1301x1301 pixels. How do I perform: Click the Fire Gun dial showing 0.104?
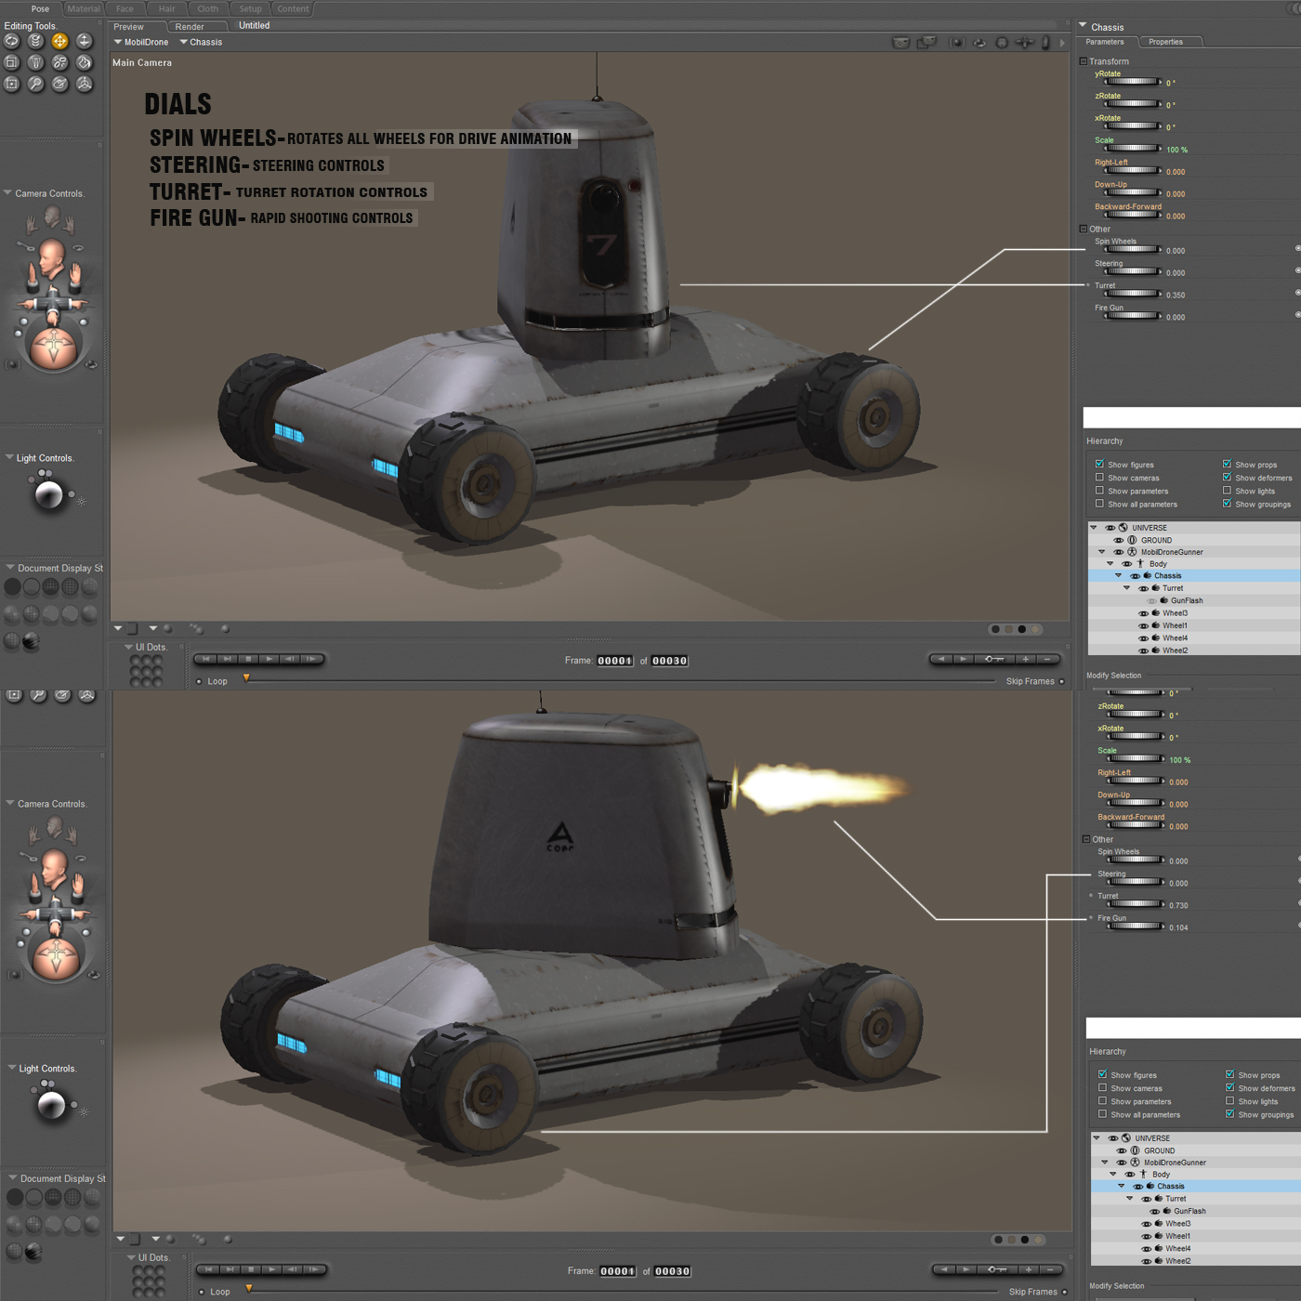coord(1136,926)
